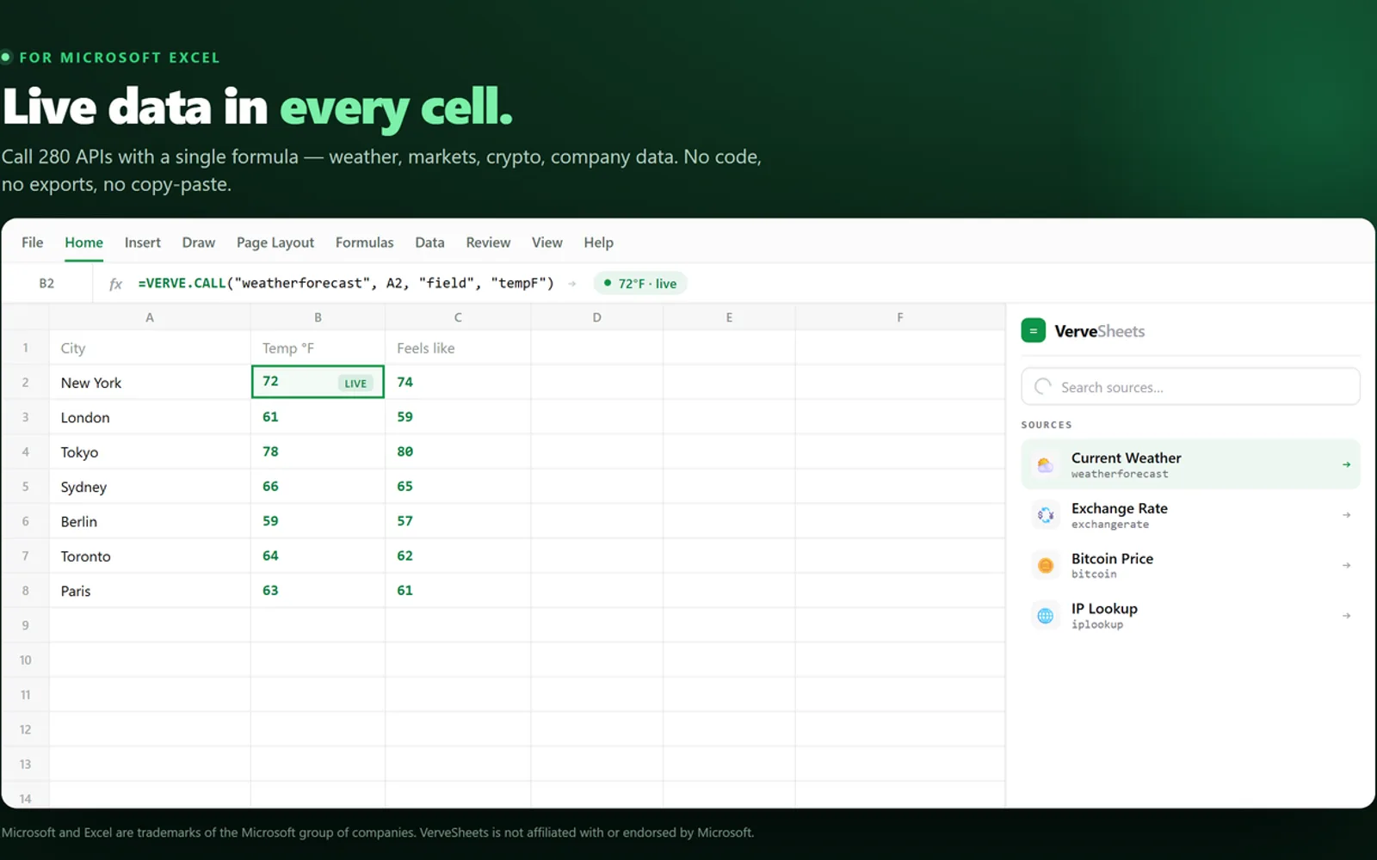The height and width of the screenshot is (860, 1377).
Task: Click the VERVE.CALL formula in formula bar
Action: point(346,283)
